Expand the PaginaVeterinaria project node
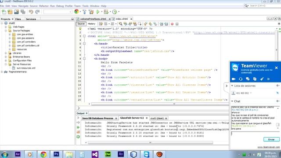The image size is (281, 158). 2,72
